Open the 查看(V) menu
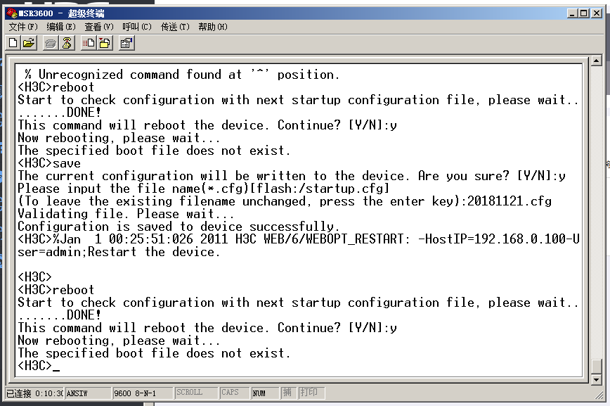 point(99,27)
